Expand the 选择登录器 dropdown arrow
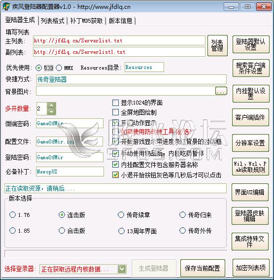This screenshot has width=274, height=280. 122,269
